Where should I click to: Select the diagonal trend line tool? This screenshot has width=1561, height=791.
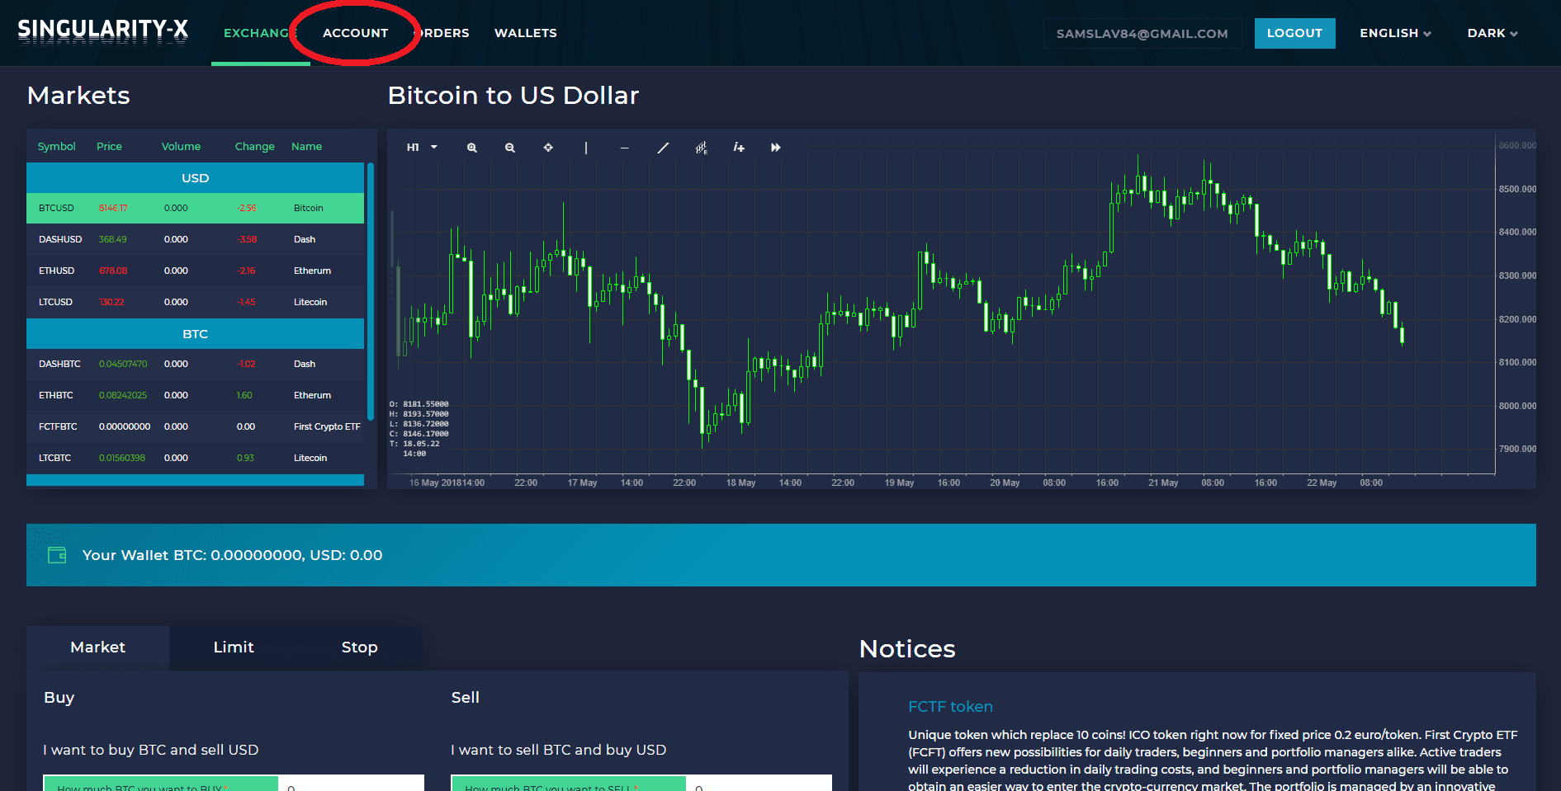coord(663,148)
